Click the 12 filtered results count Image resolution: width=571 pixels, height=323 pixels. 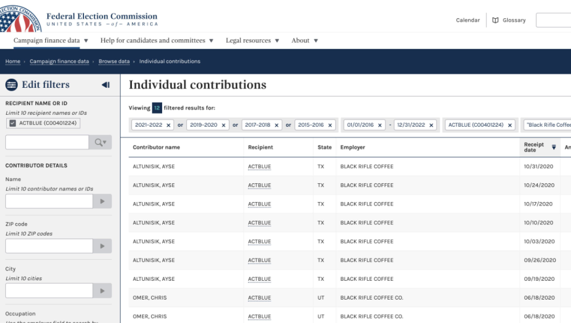pyautogui.click(x=157, y=108)
